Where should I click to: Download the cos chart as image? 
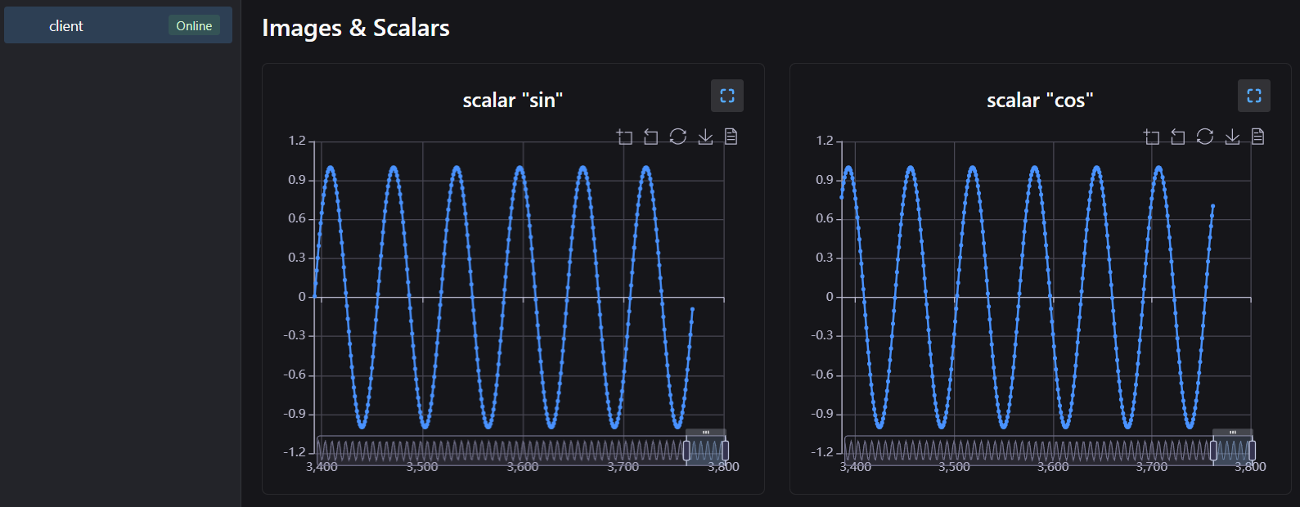[1232, 137]
